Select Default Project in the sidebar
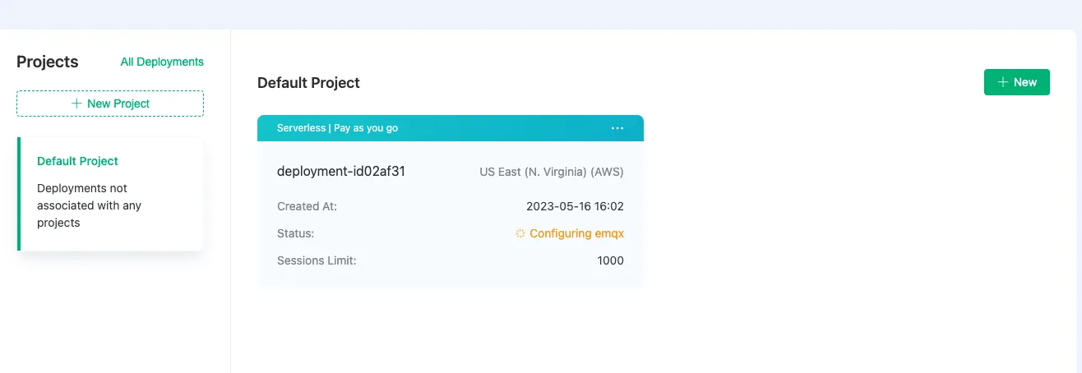Screen dimensions: 1082x373 77,161
